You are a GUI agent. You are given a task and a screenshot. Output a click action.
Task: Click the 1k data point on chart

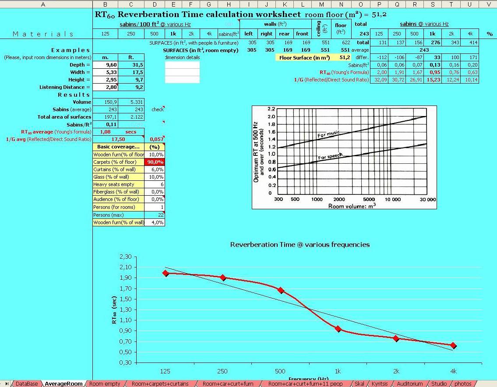coord(338,329)
